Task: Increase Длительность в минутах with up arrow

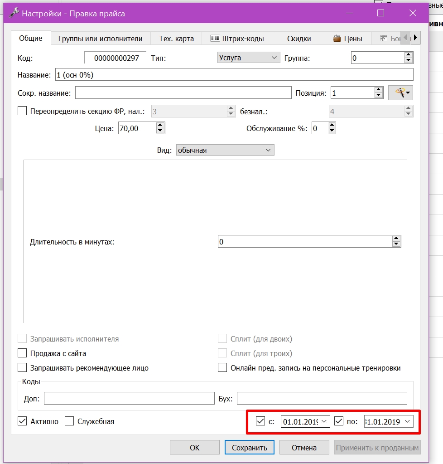Action: [396, 239]
